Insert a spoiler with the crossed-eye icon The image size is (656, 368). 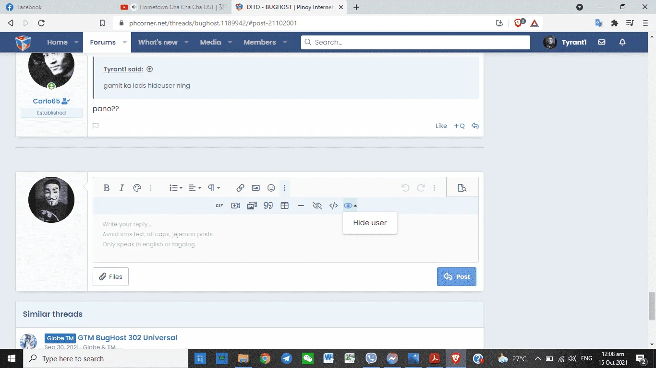point(317,206)
